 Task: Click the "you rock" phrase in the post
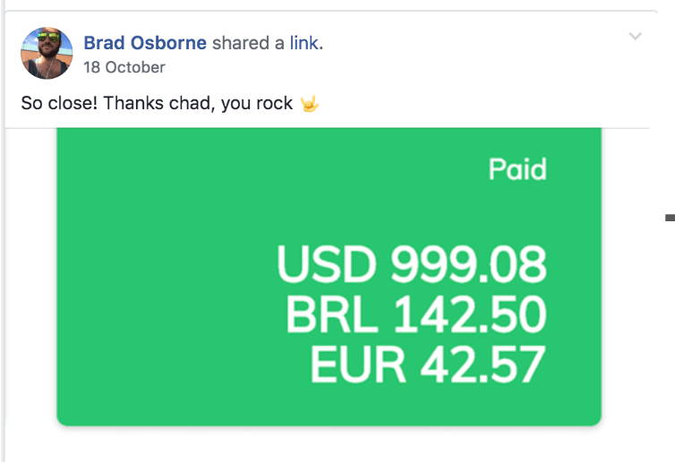[x=257, y=104]
